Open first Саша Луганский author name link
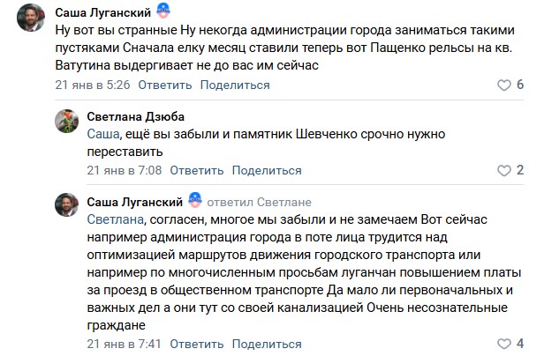The height and width of the screenshot is (356, 544). click(102, 13)
